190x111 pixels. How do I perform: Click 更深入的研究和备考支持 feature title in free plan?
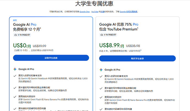tap(30, 76)
